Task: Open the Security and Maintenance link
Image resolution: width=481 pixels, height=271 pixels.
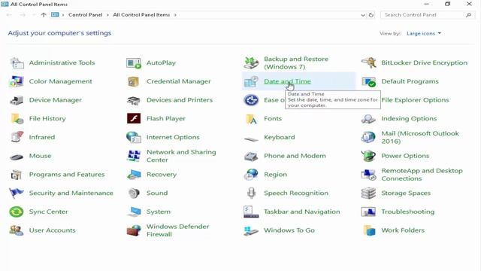Action: (x=71, y=193)
